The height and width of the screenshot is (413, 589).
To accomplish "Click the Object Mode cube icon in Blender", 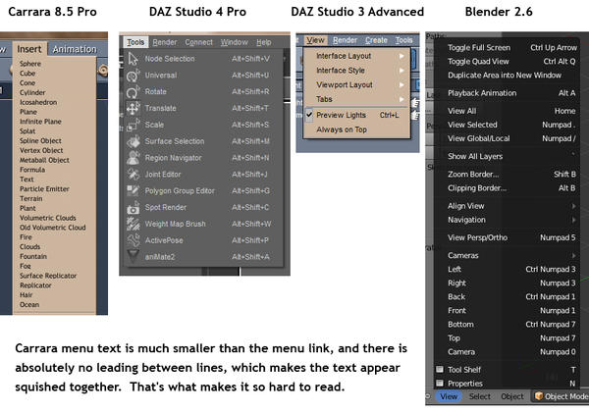I will coord(539,396).
